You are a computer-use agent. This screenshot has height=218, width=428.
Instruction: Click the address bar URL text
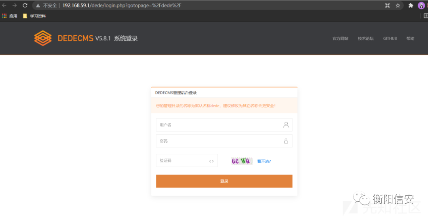(x=122, y=6)
